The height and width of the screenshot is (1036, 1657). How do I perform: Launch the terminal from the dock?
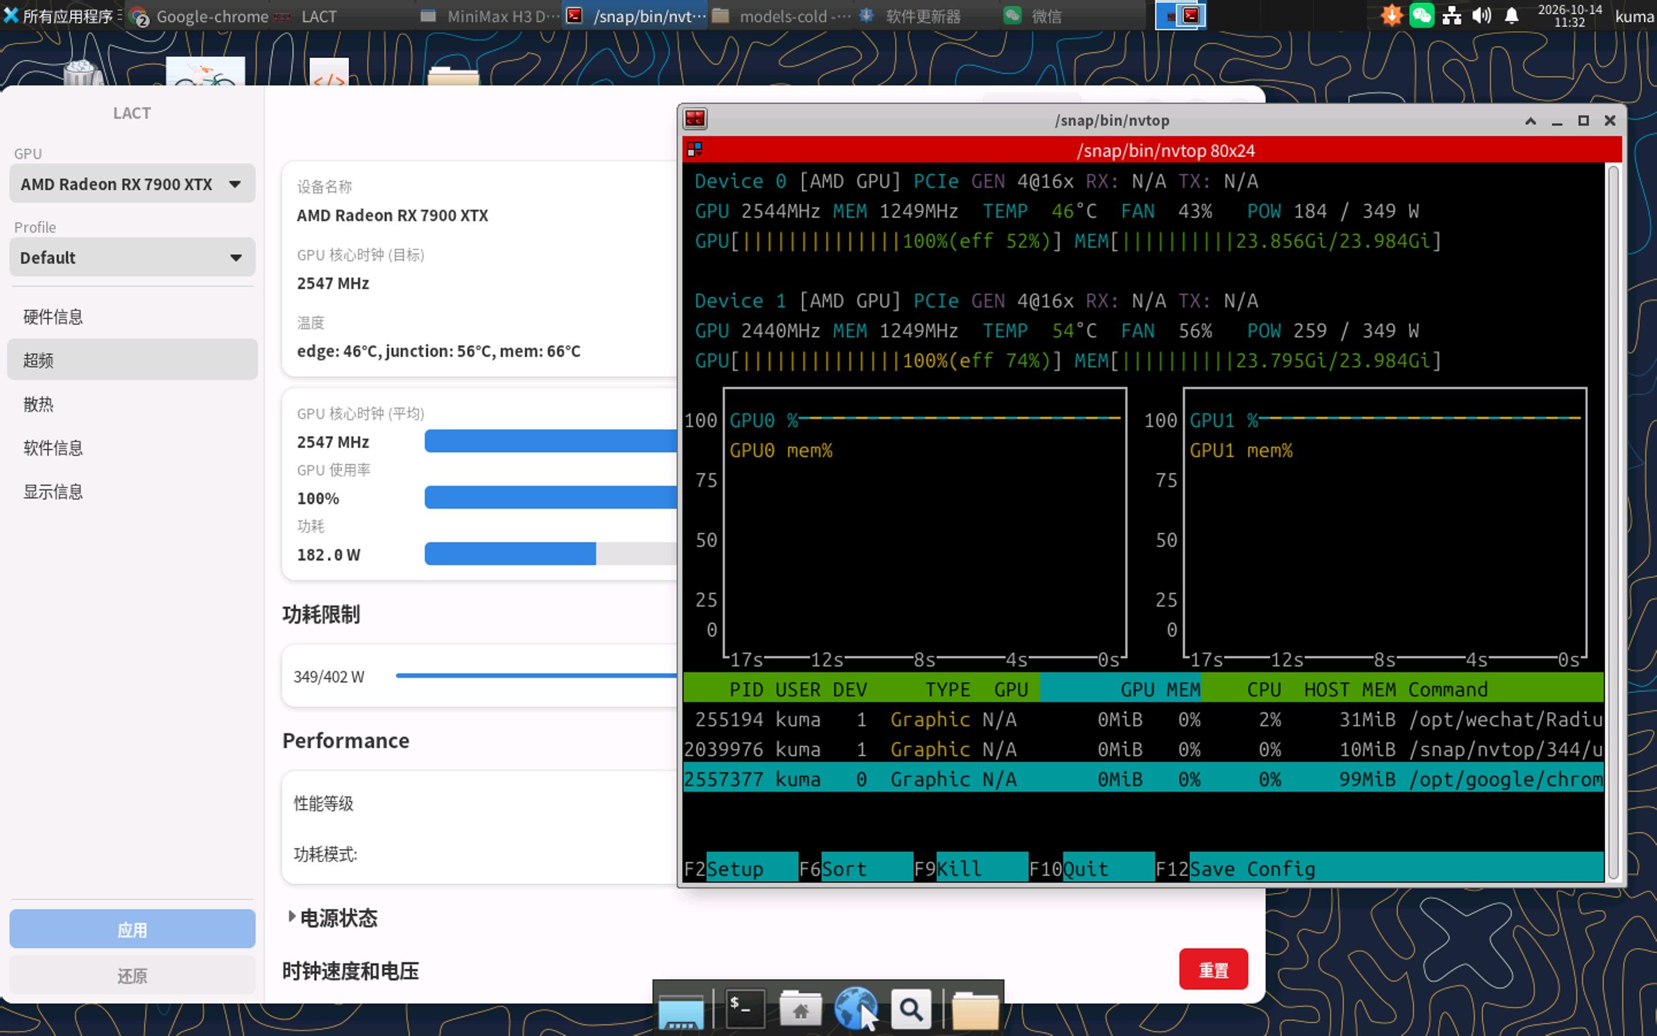tap(744, 1008)
